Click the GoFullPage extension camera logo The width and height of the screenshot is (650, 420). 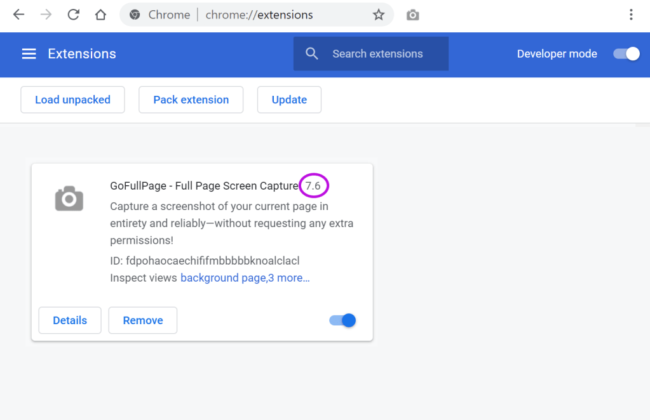pos(69,199)
